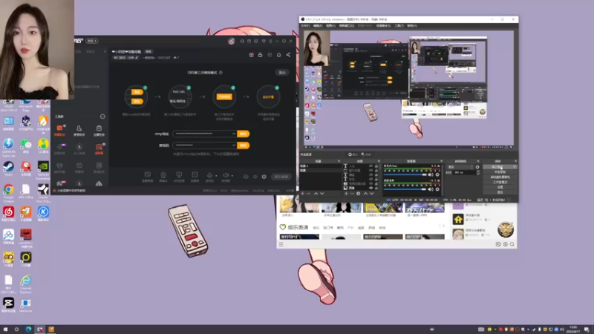Open OBS scene transition type combo box
This screenshot has width=594, height=334.
pyautogui.click(x=460, y=166)
